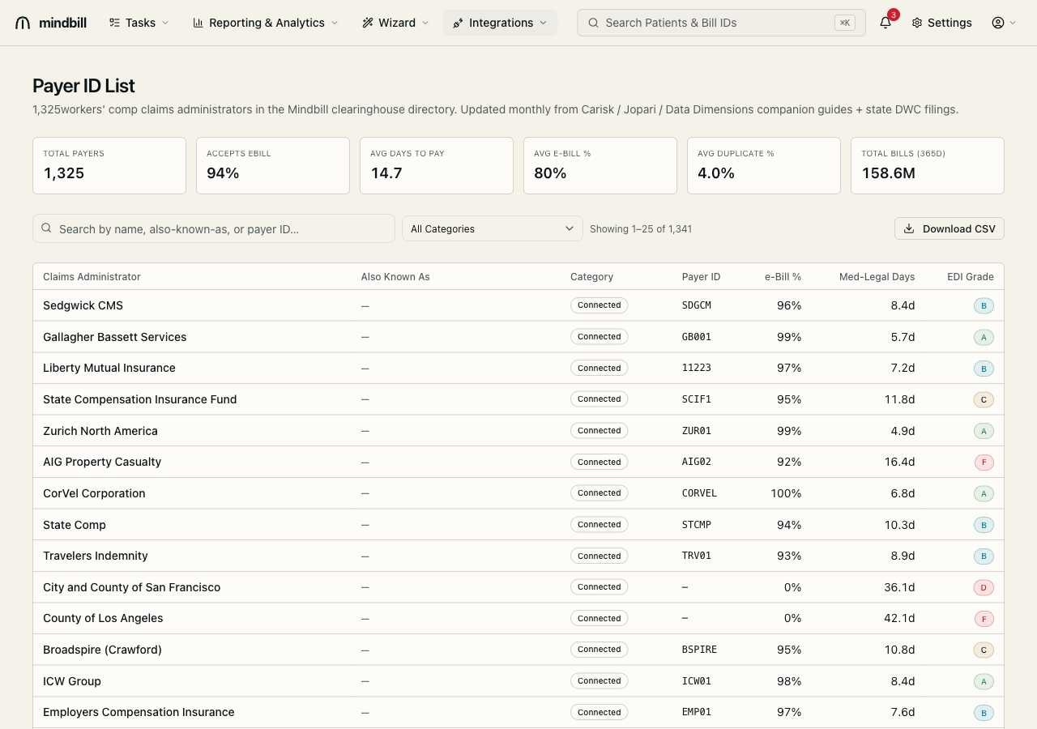This screenshot has width=1037, height=729.
Task: Click the Connected tag on the ICW Group row
Action: [x=600, y=681]
